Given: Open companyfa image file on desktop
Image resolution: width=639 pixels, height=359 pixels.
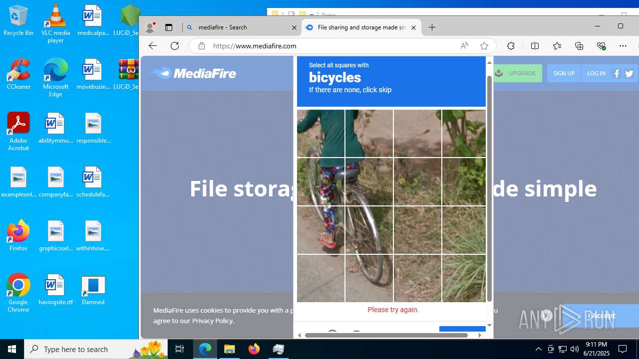Looking at the screenshot, I should click(55, 182).
